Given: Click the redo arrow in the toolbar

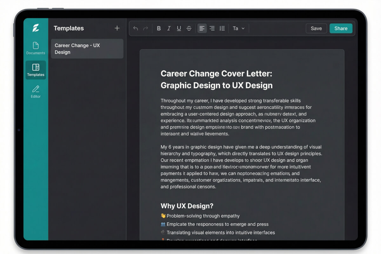Looking at the screenshot, I should 146,28.
